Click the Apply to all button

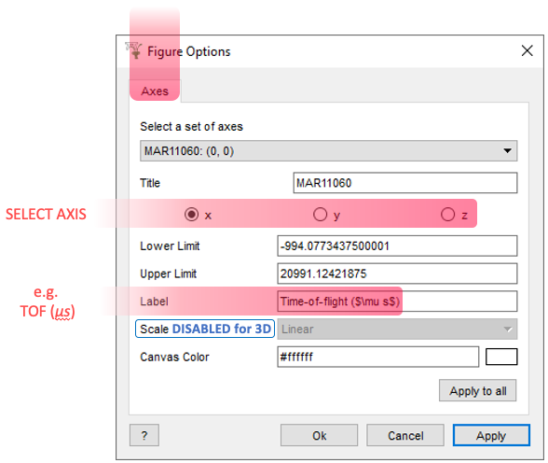(x=477, y=390)
